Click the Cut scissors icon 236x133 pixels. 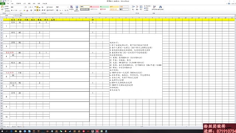coord(6,7)
